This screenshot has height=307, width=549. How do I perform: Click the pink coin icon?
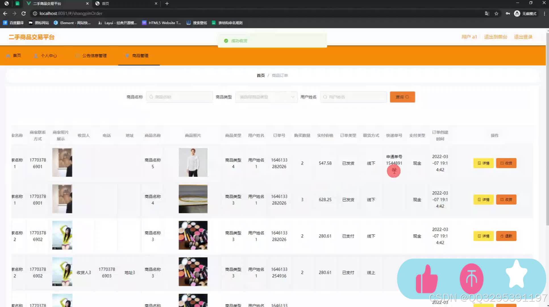(x=471, y=279)
